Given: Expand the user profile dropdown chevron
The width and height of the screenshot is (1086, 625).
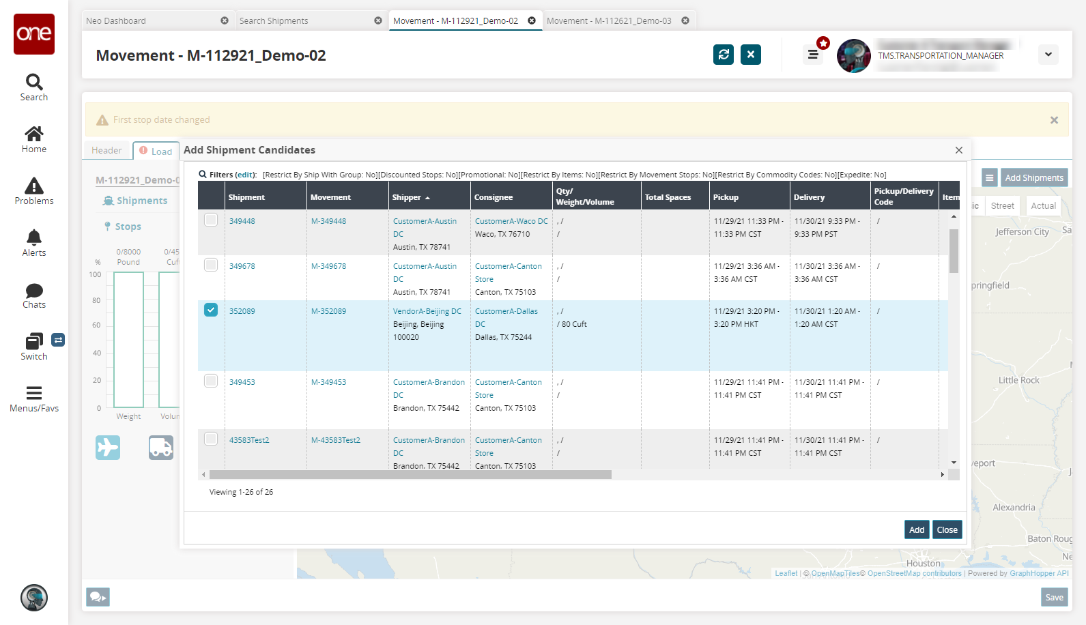Looking at the screenshot, I should pos(1048,55).
